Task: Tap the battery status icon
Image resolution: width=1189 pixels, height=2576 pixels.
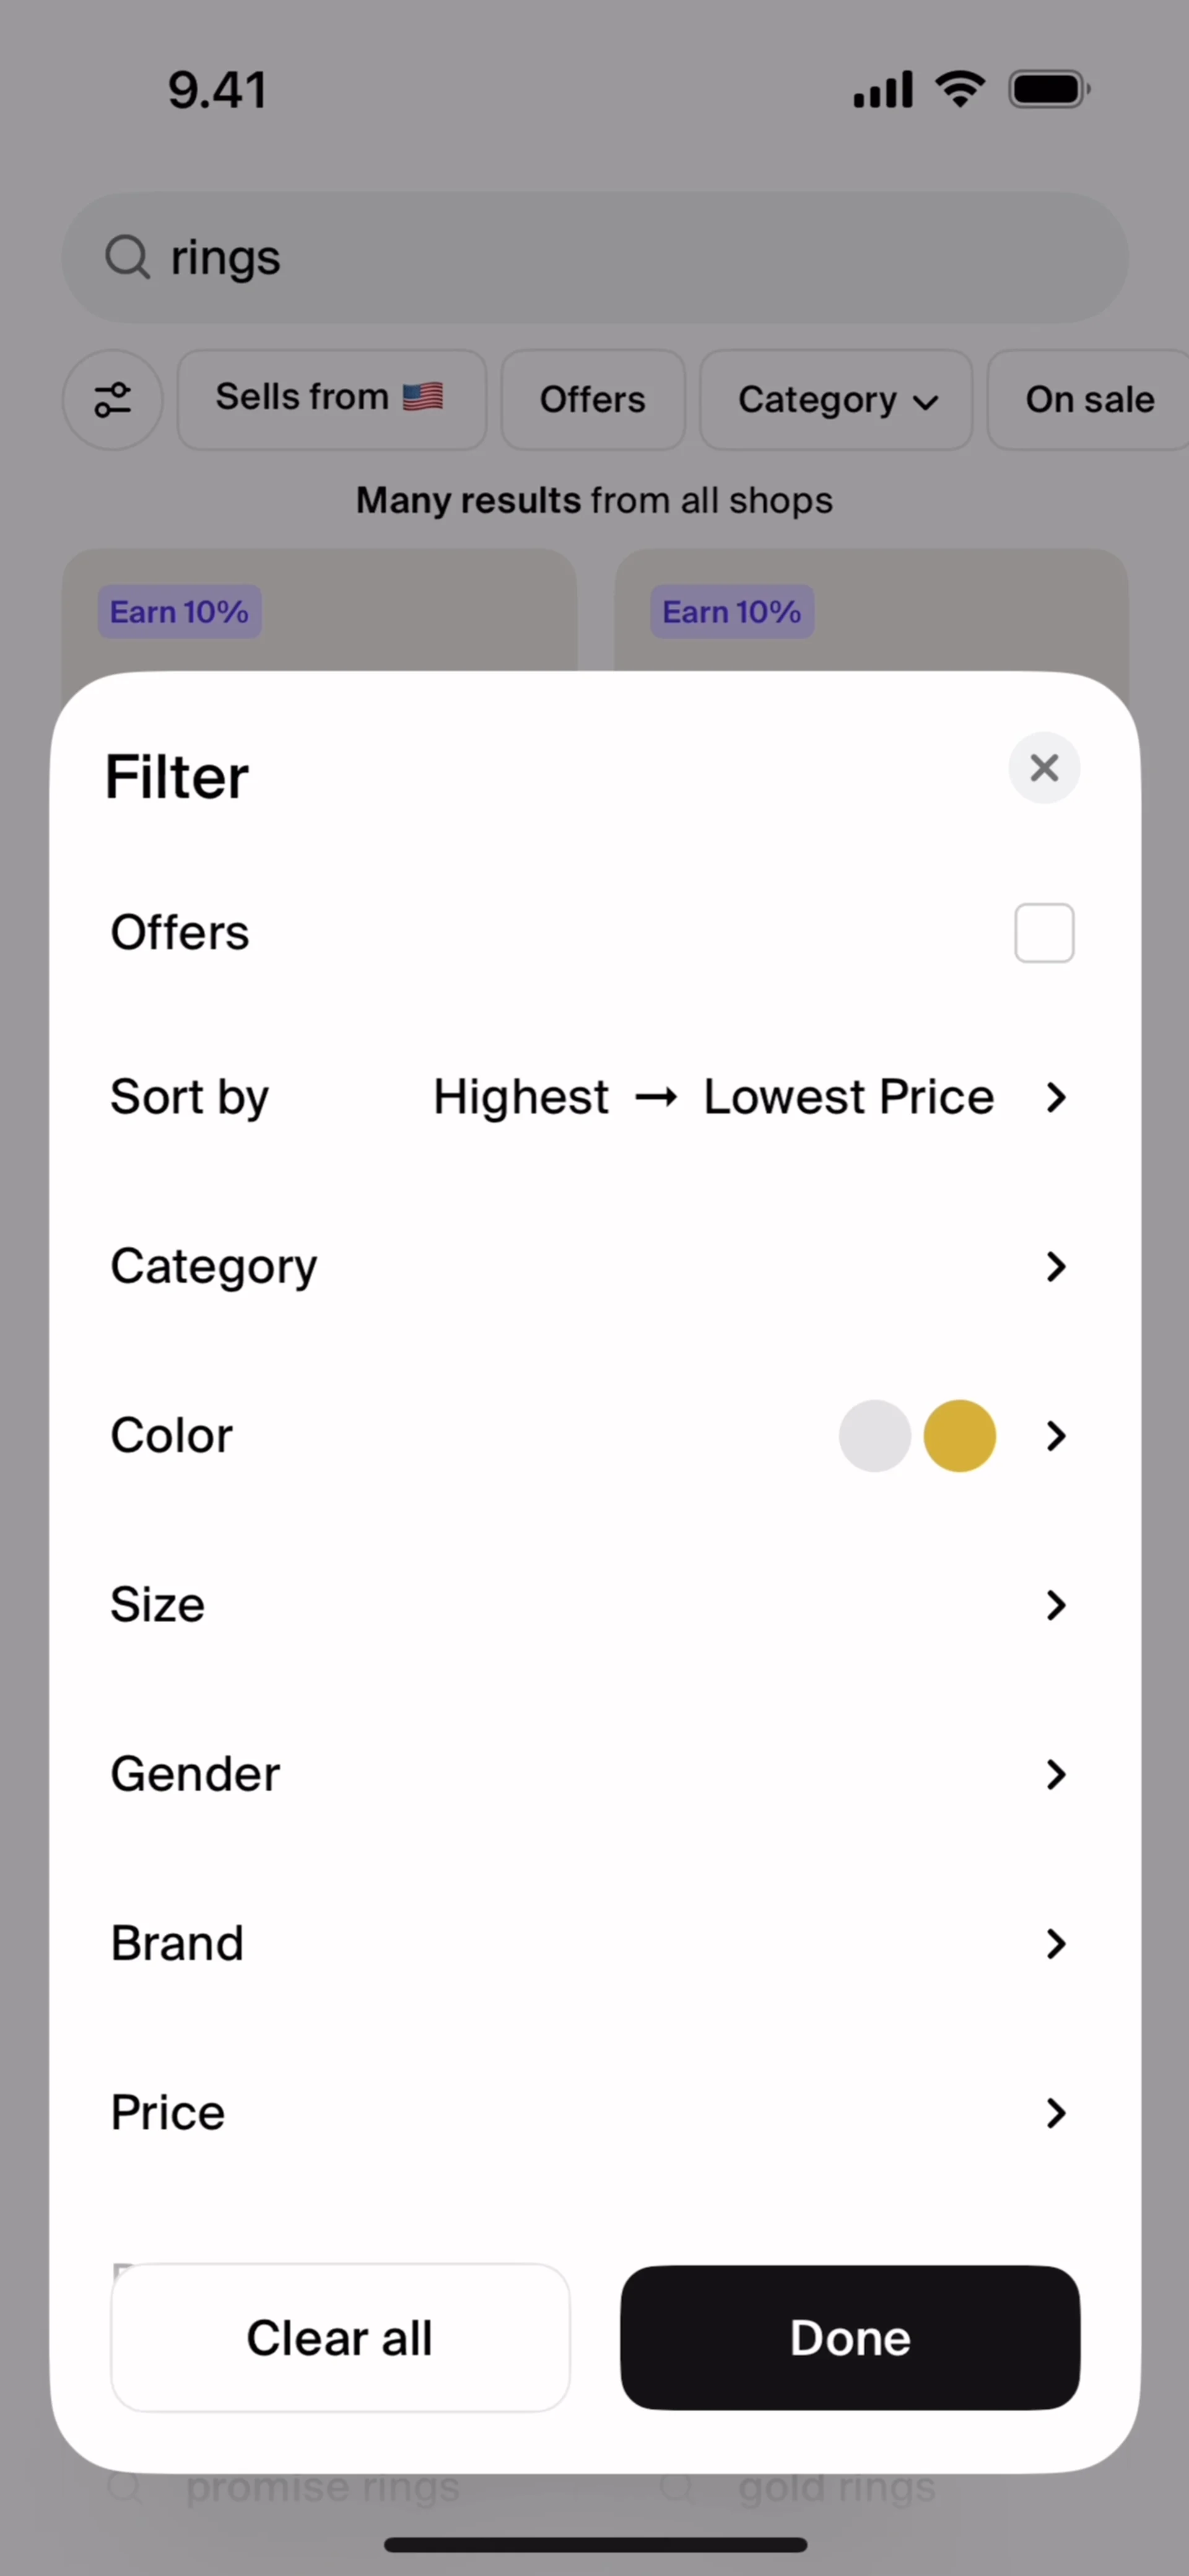Action: pyautogui.click(x=1048, y=90)
